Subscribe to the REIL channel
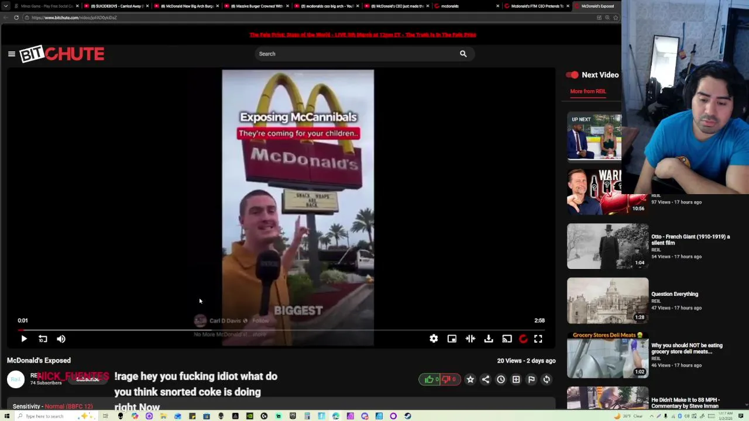The height and width of the screenshot is (421, 749). (88, 379)
